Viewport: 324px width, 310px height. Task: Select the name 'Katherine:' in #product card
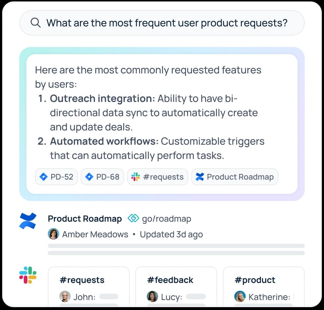point(269,297)
